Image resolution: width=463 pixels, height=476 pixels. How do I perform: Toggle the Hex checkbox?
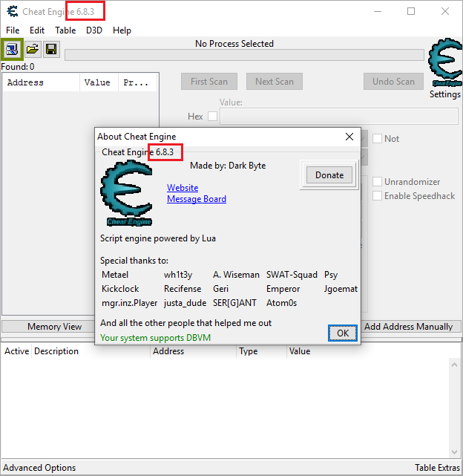[x=212, y=117]
